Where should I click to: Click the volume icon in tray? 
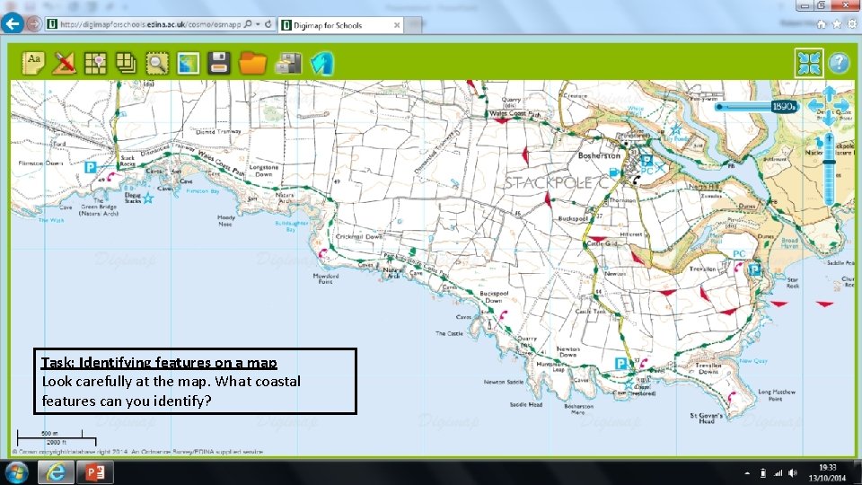(793, 473)
